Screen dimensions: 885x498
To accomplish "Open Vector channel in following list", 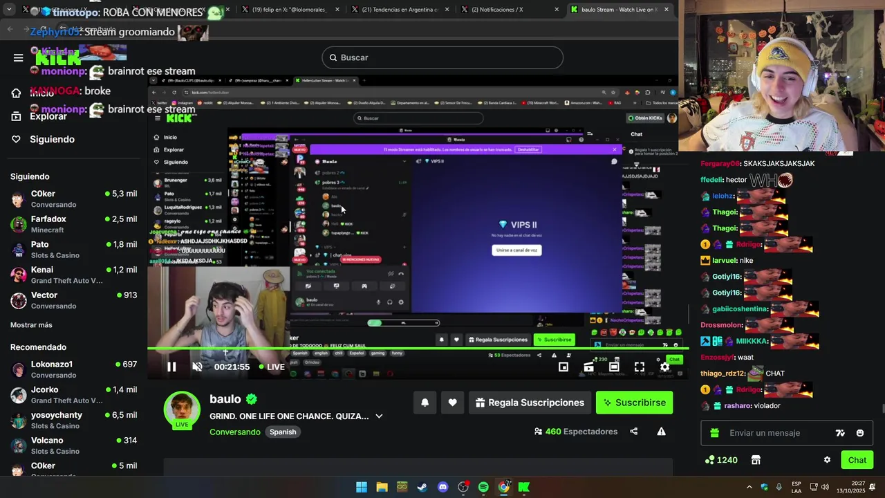I will 73,300.
